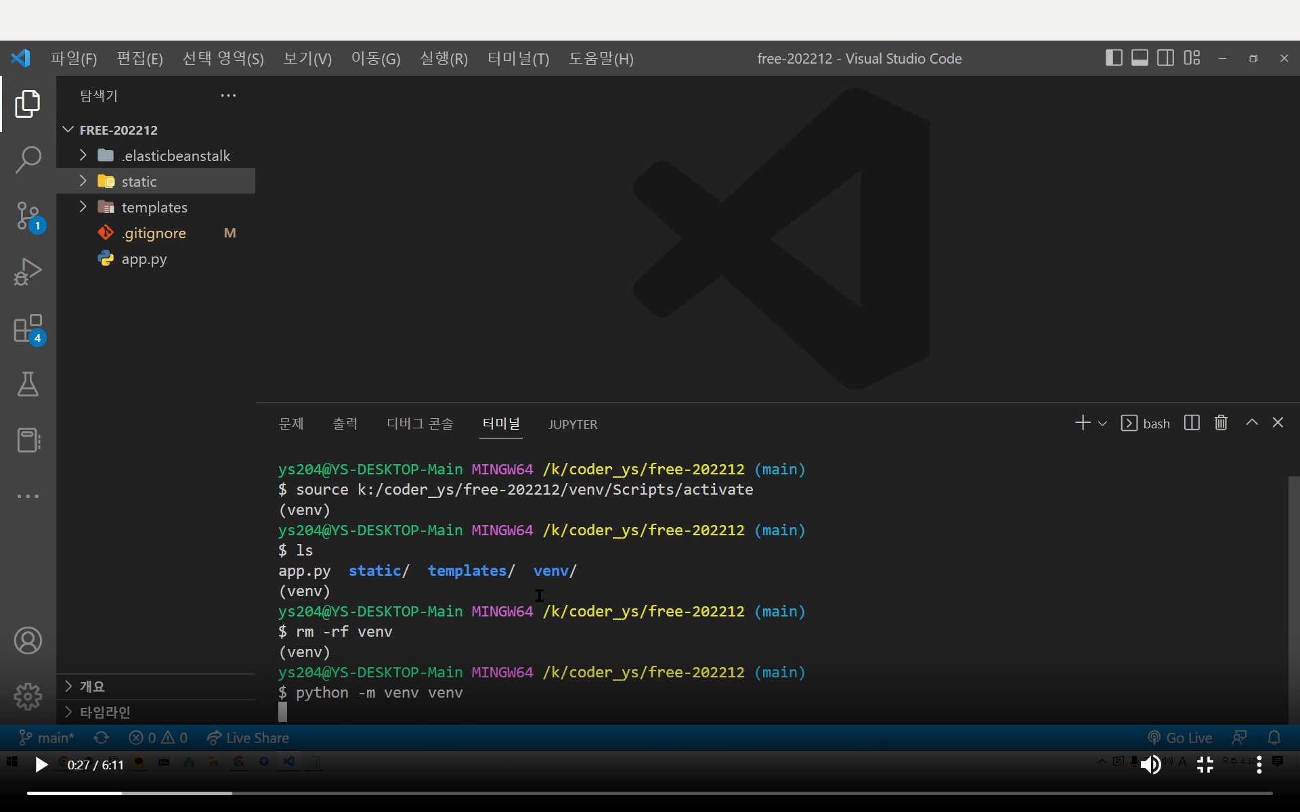This screenshot has width=1300, height=812.
Task: Select the bash terminal label
Action: 1146,424
